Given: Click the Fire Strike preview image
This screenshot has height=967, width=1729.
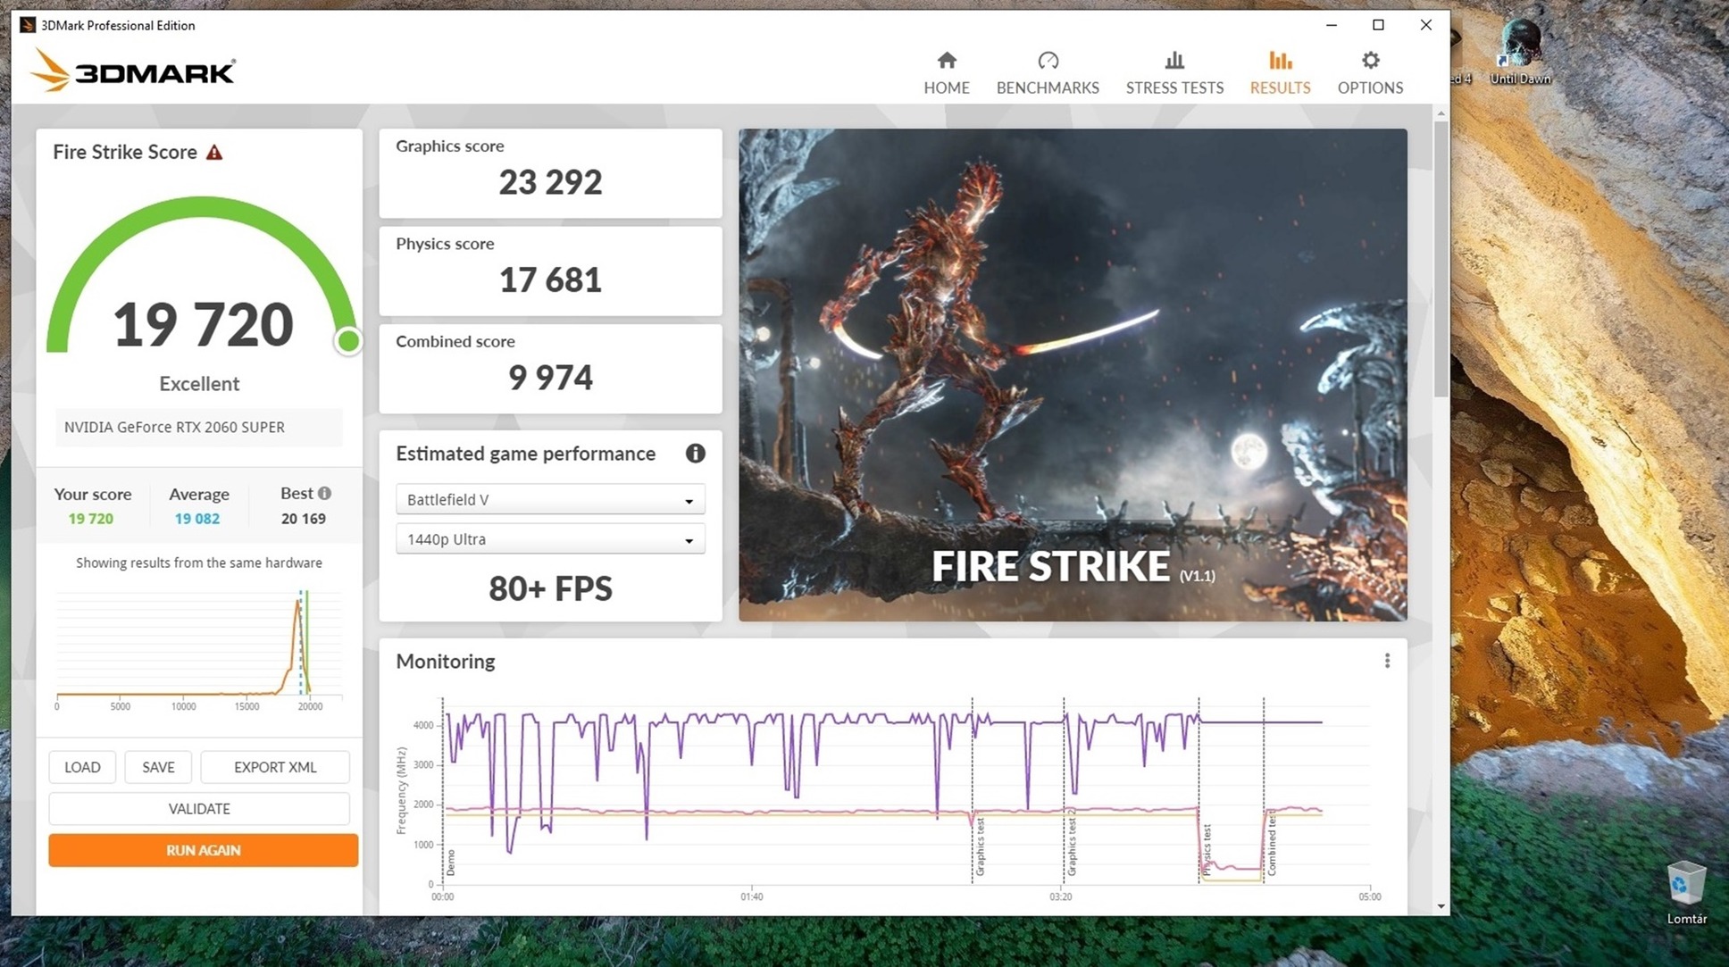Looking at the screenshot, I should pos(1073,375).
